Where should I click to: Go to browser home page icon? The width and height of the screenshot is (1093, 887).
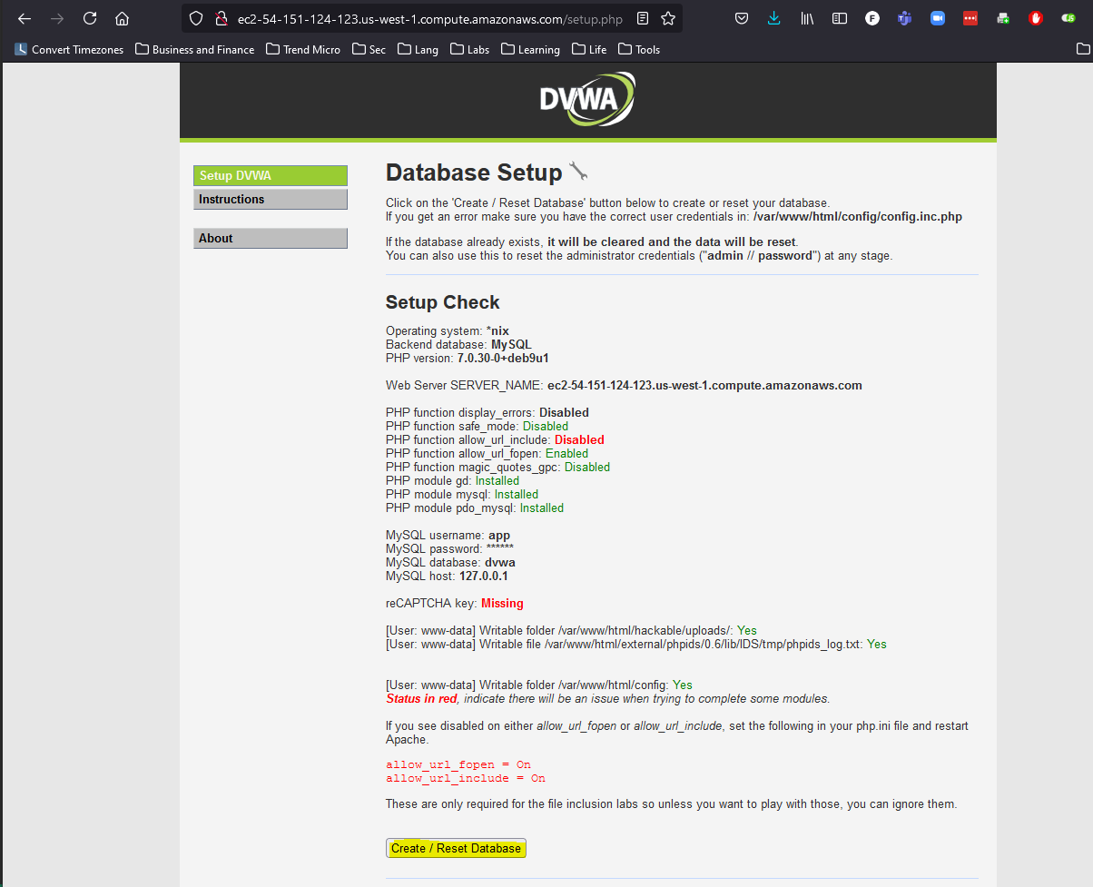(x=123, y=18)
